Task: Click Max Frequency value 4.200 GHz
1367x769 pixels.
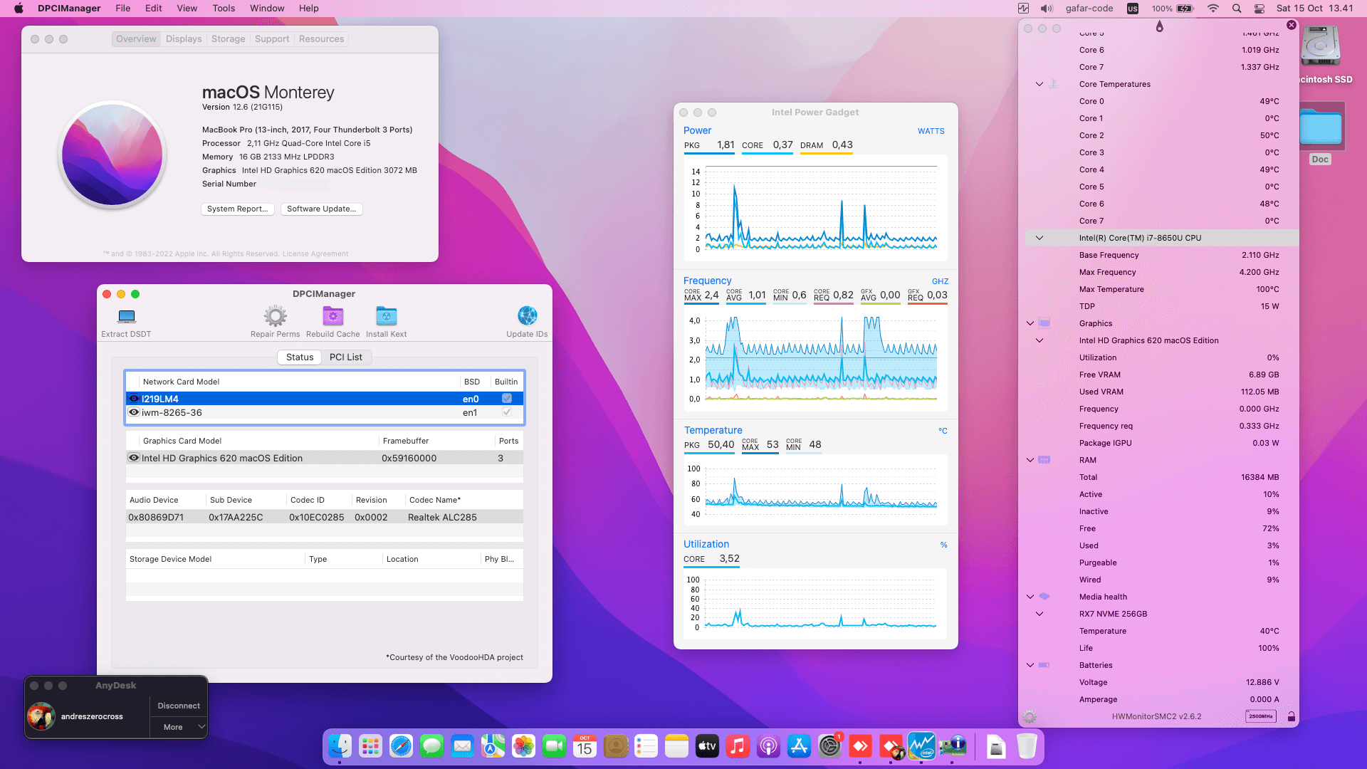Action: (1259, 272)
